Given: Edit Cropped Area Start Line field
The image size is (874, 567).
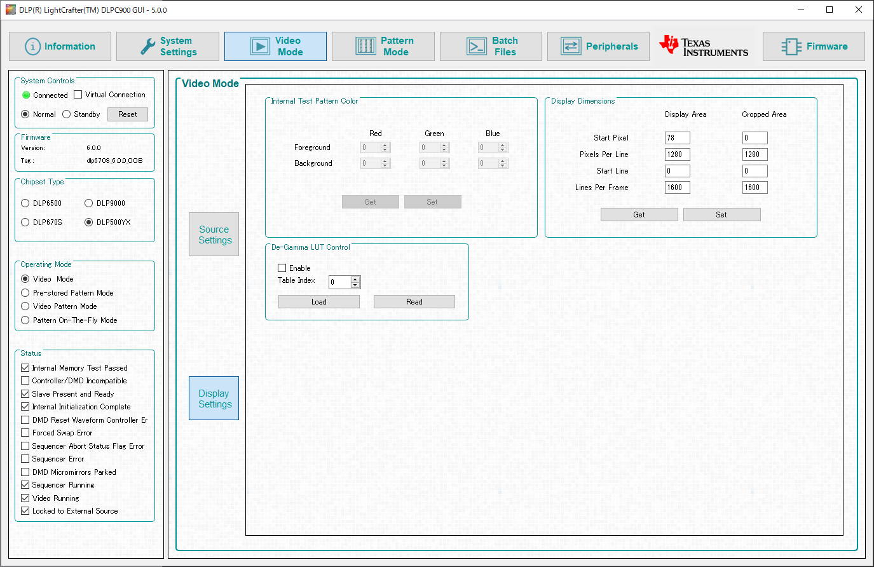Looking at the screenshot, I should [755, 171].
